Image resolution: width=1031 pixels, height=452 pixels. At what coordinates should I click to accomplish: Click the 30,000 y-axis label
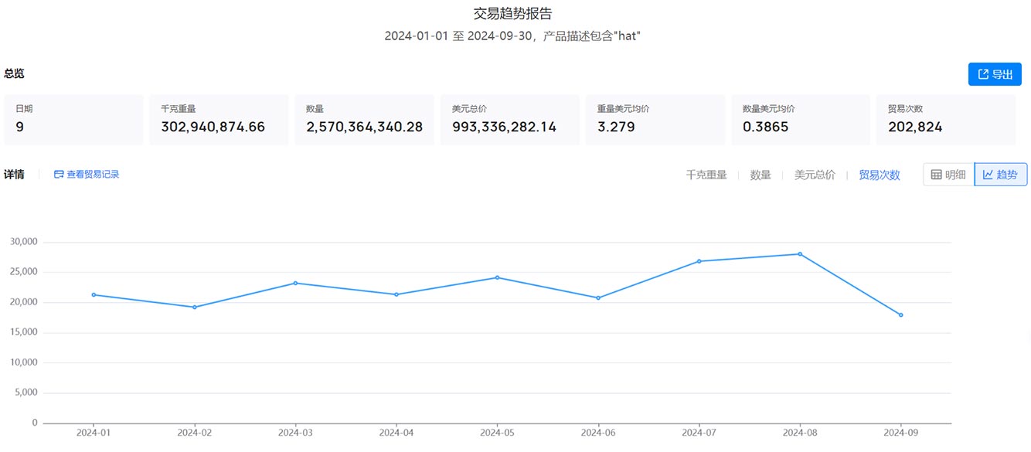(23, 242)
